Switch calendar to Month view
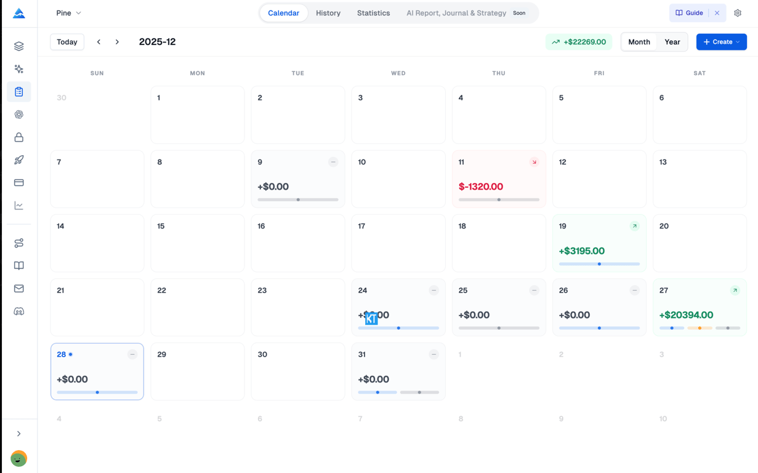Image resolution: width=758 pixels, height=473 pixels. pyautogui.click(x=639, y=42)
